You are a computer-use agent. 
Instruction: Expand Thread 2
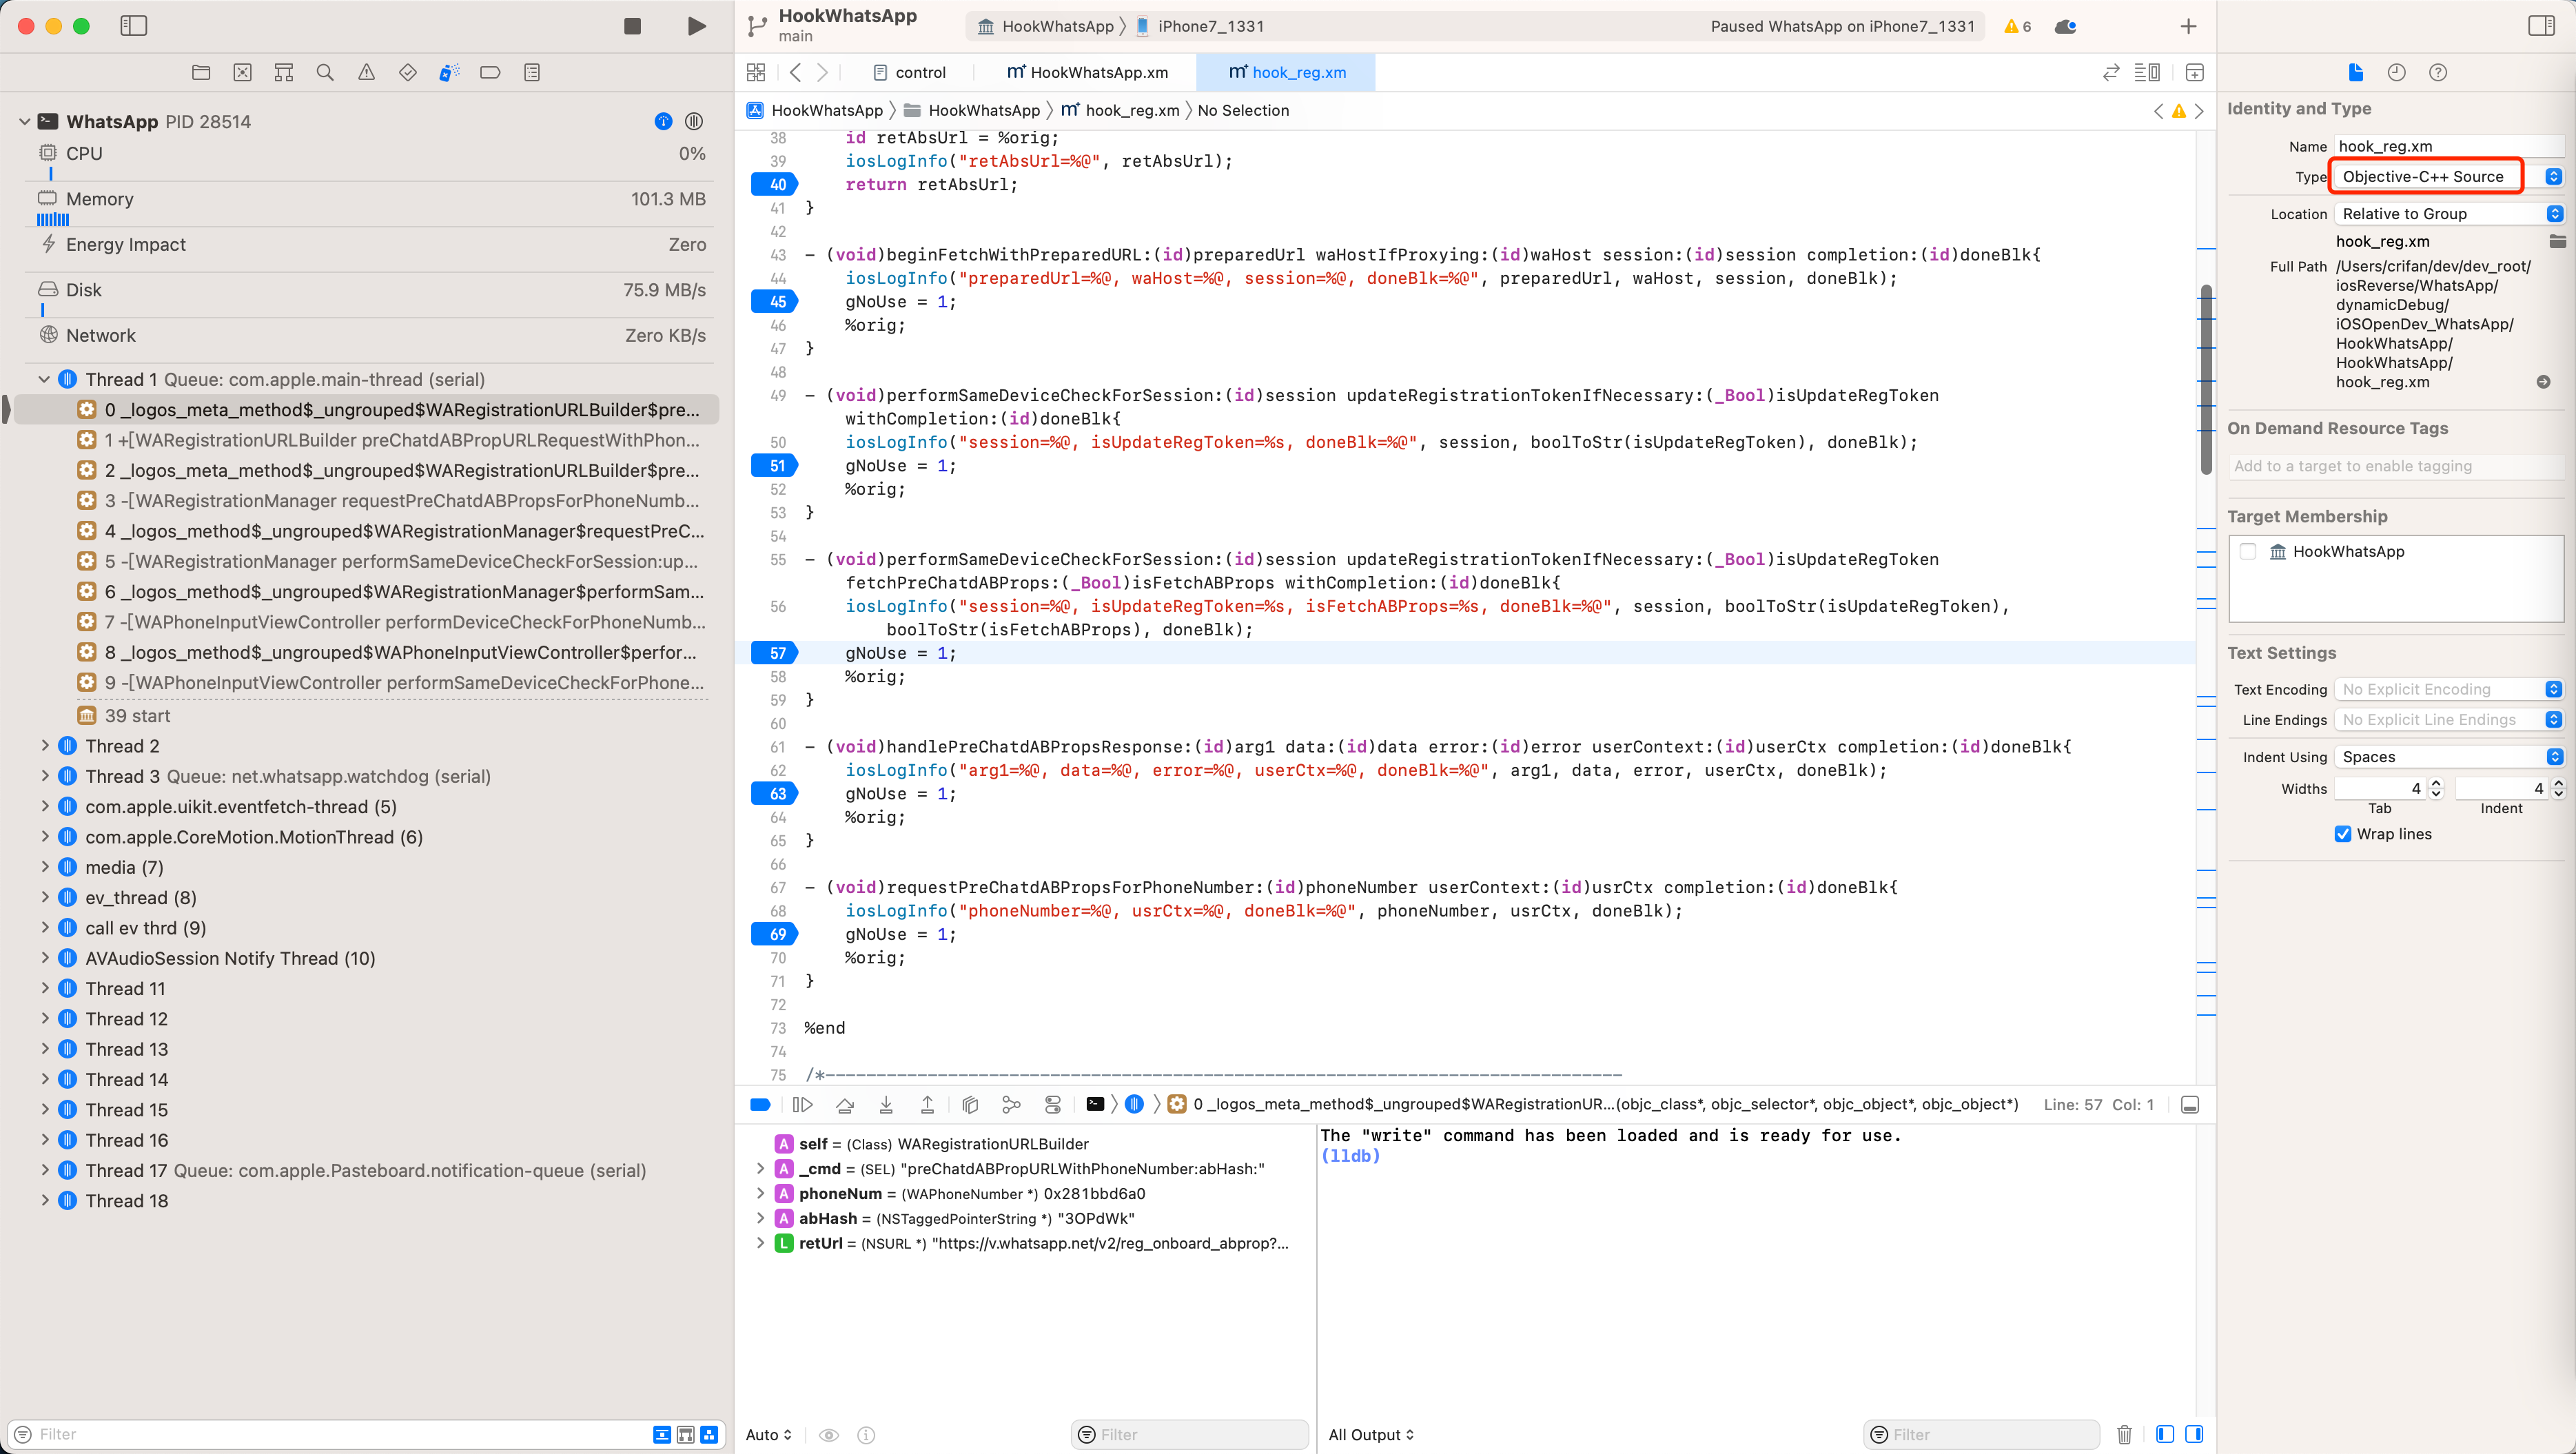coord(44,746)
